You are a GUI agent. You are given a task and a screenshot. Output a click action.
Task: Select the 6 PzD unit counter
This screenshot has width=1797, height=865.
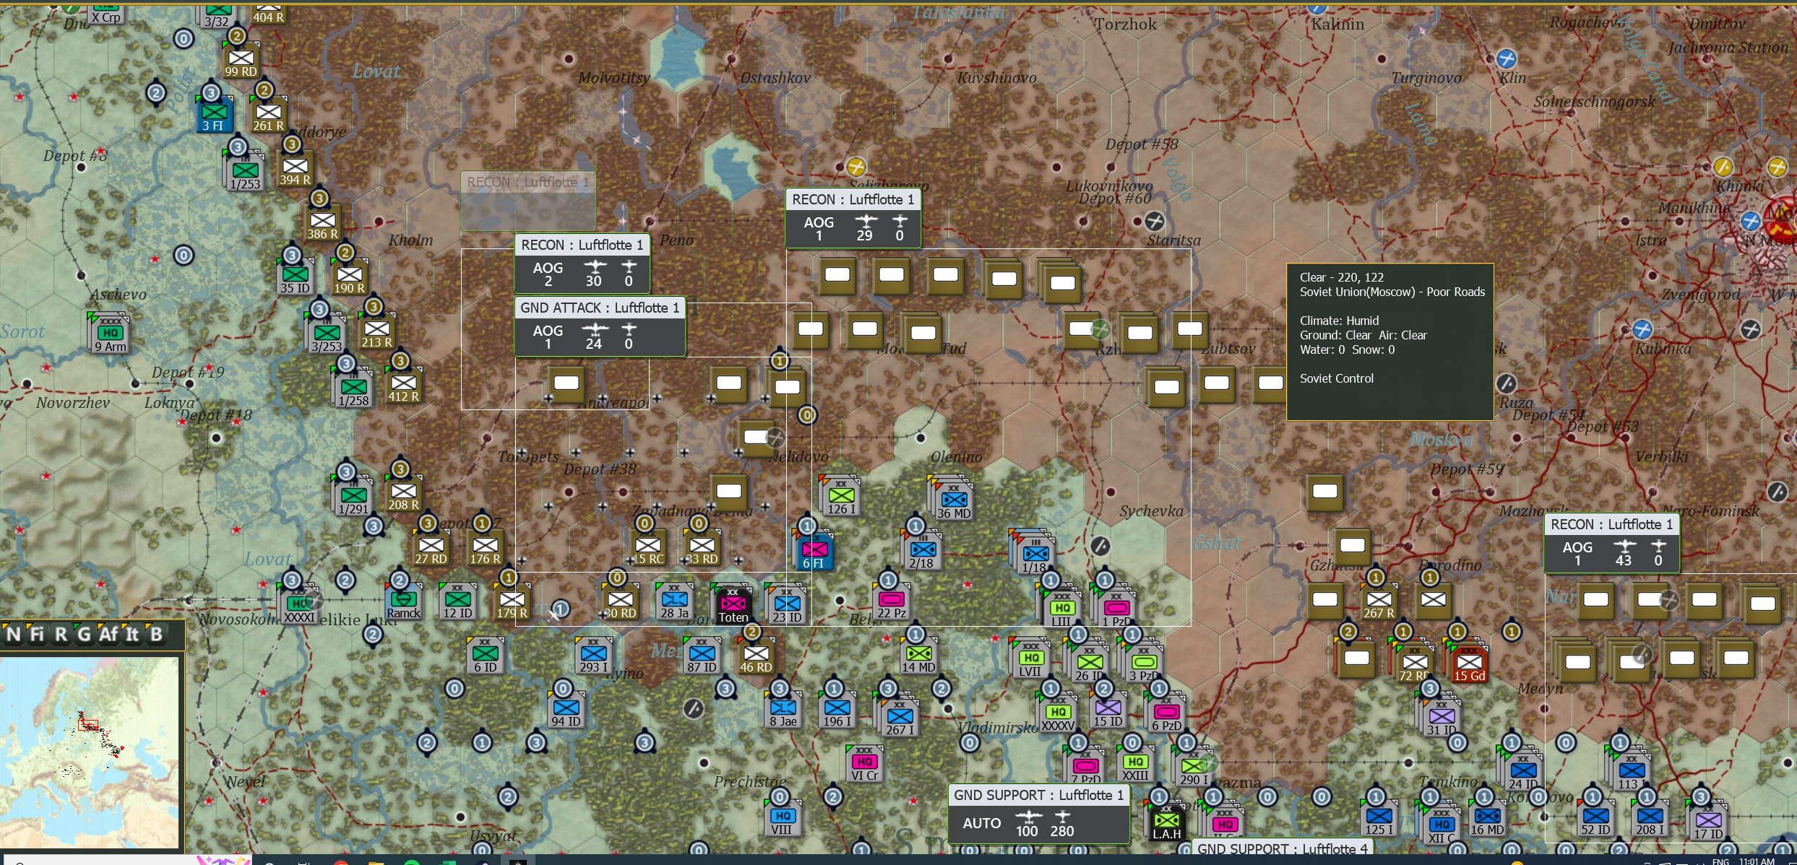click(x=1166, y=714)
